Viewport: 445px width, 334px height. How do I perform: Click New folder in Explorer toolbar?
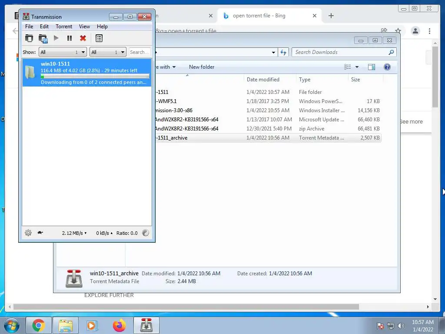click(202, 67)
